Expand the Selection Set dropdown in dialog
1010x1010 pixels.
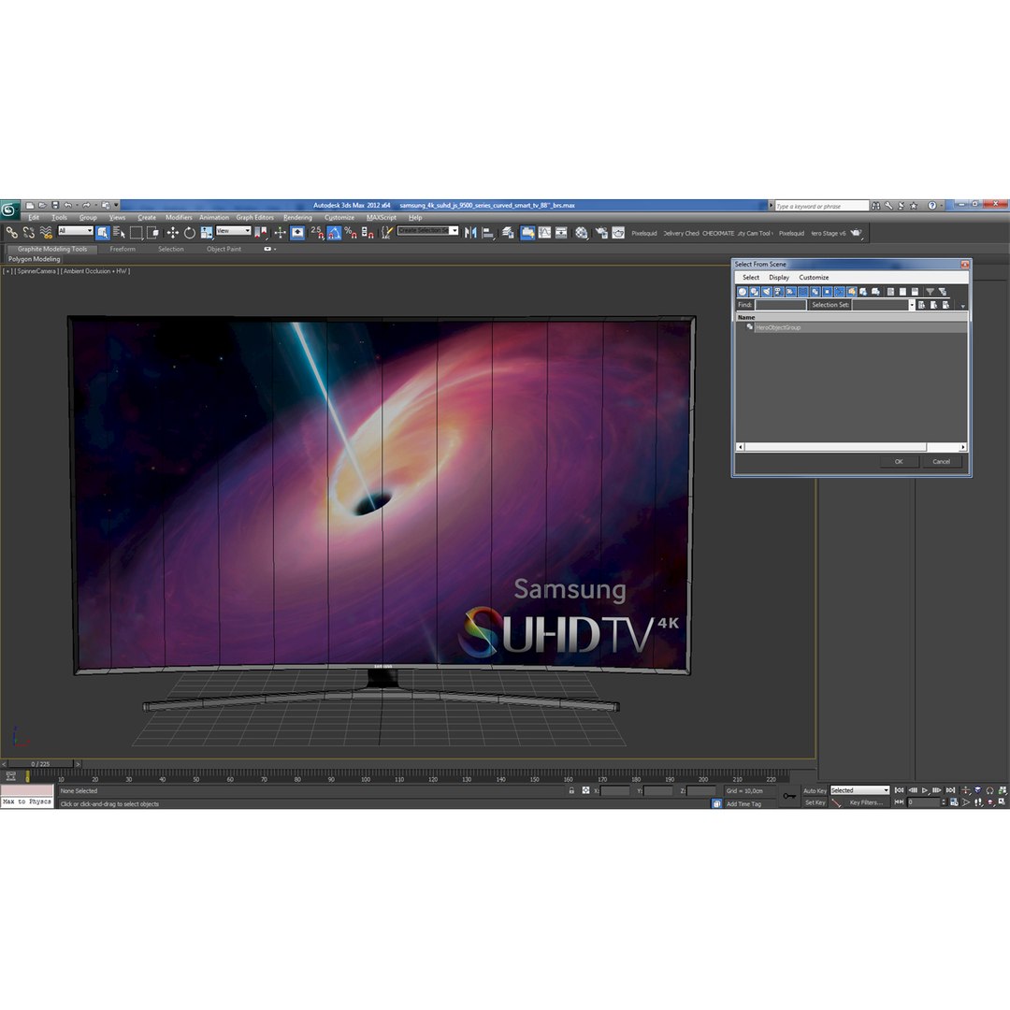click(x=912, y=305)
